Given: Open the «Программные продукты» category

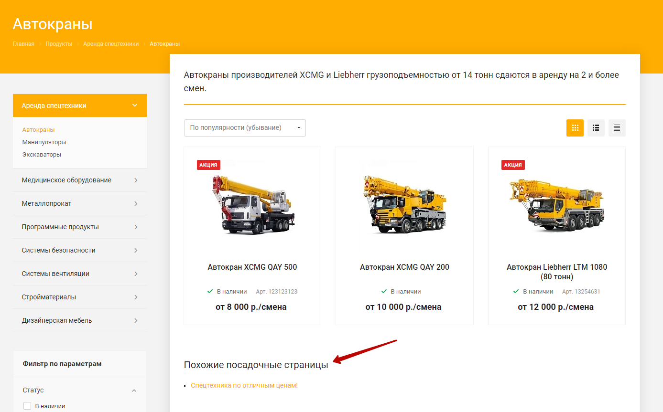Looking at the screenshot, I should tap(60, 227).
